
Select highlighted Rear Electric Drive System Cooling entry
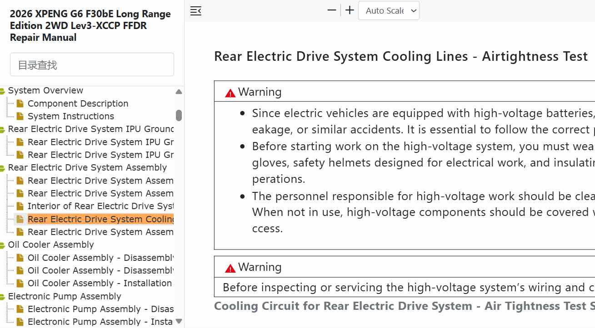[x=100, y=219]
